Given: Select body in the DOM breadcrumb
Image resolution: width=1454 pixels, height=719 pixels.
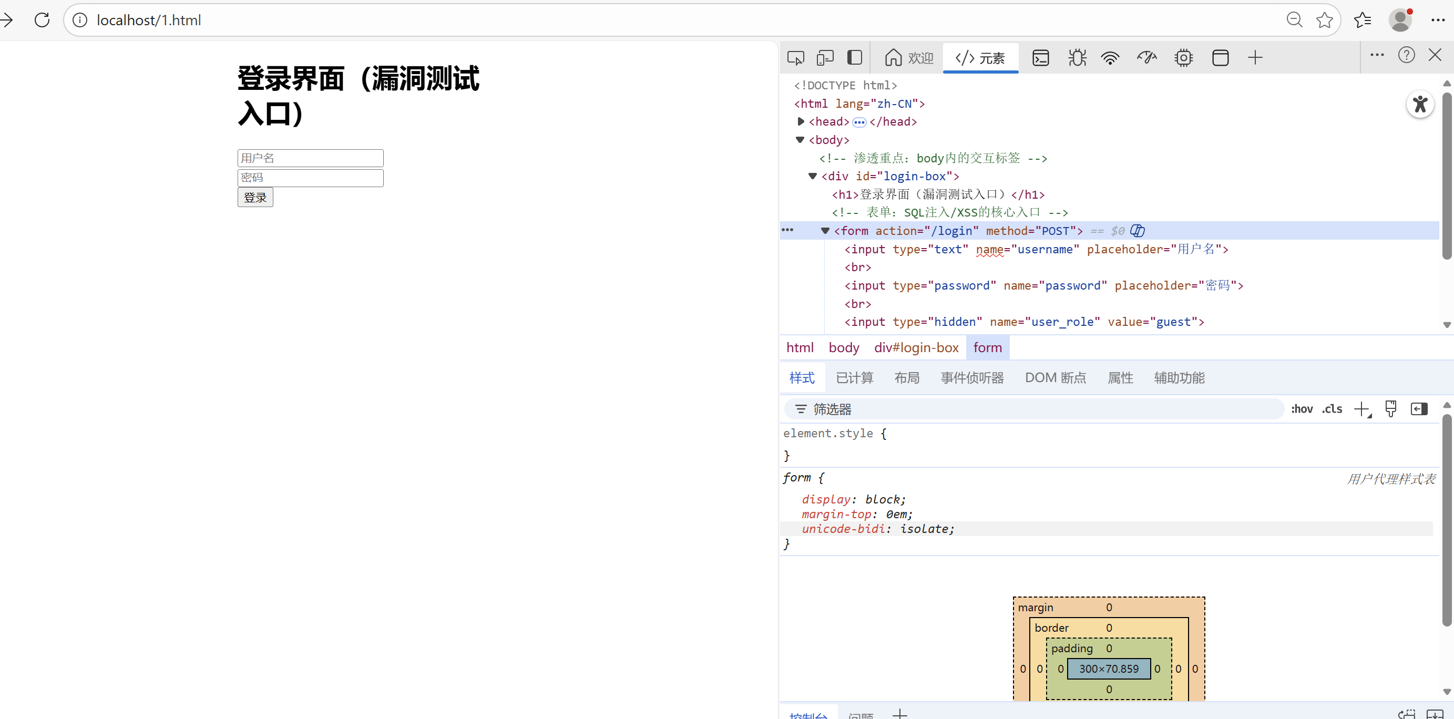Looking at the screenshot, I should pos(843,347).
